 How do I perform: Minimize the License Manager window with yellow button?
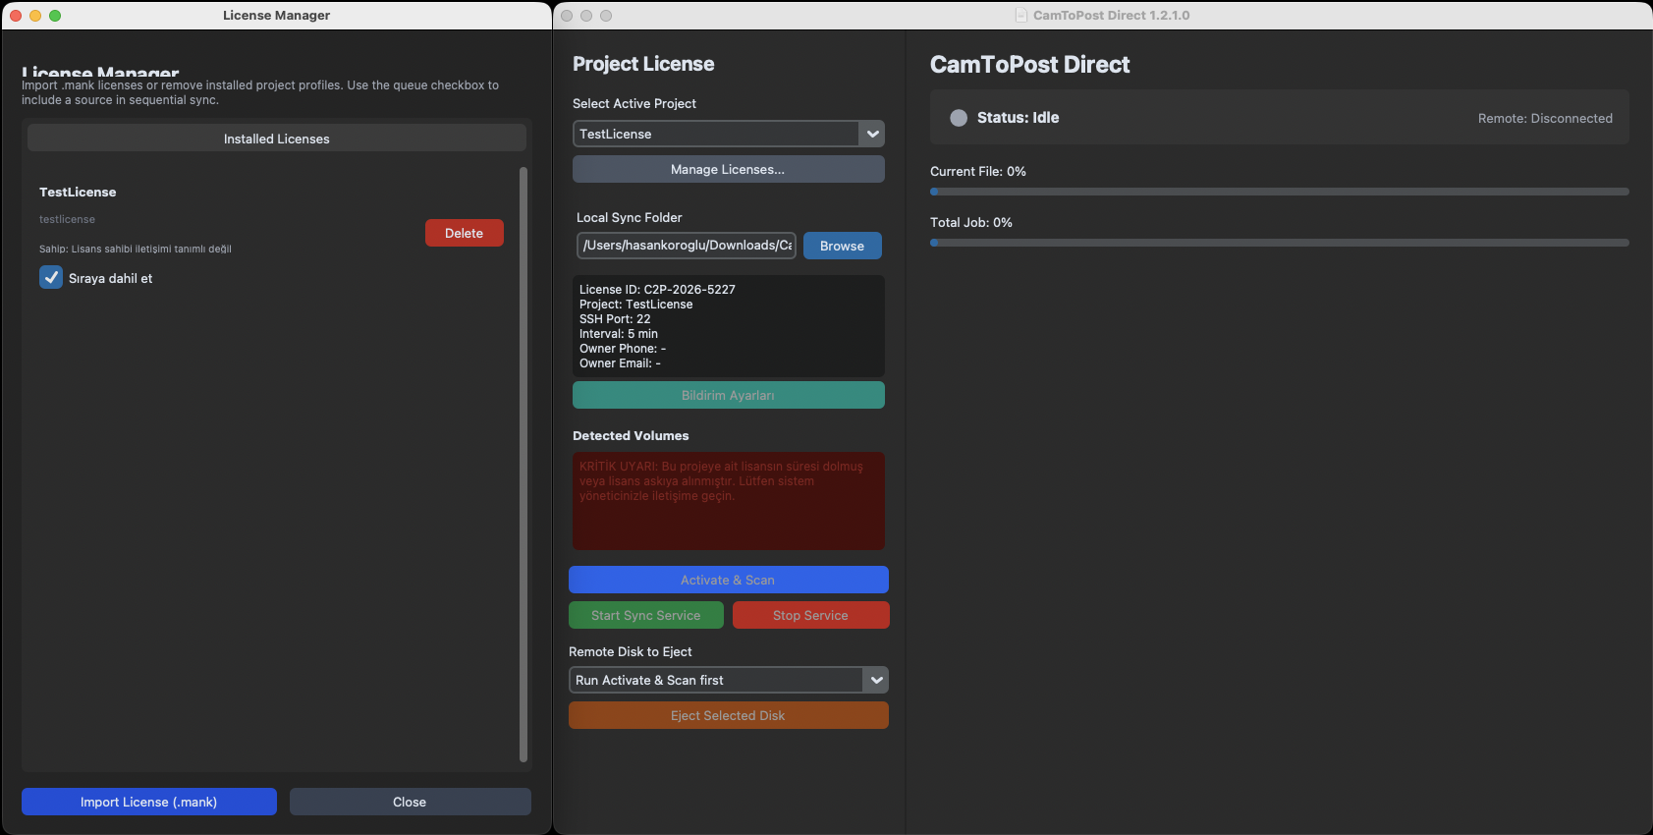(x=35, y=16)
